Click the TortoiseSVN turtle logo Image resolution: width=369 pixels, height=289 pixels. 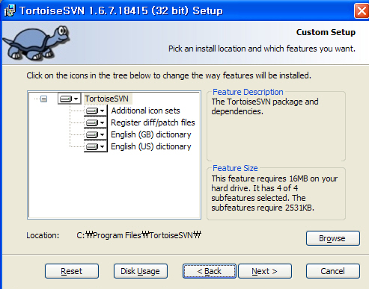click(x=36, y=43)
